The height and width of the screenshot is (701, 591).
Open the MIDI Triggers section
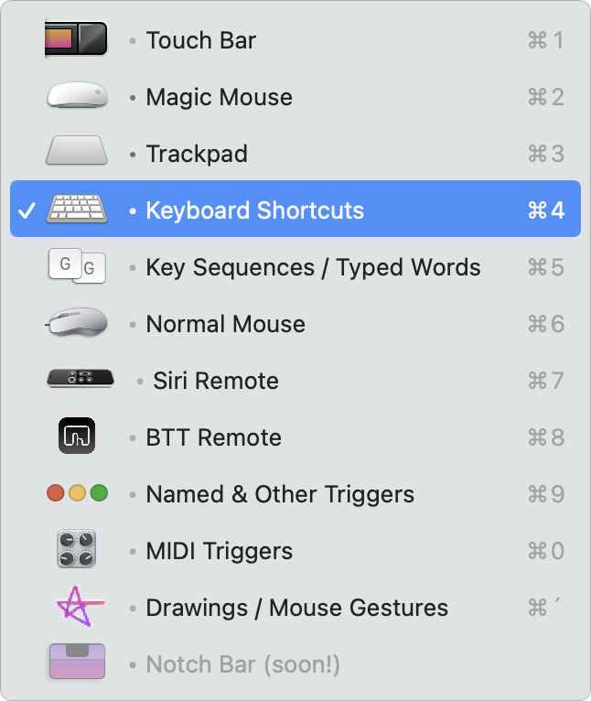pyautogui.click(x=295, y=551)
